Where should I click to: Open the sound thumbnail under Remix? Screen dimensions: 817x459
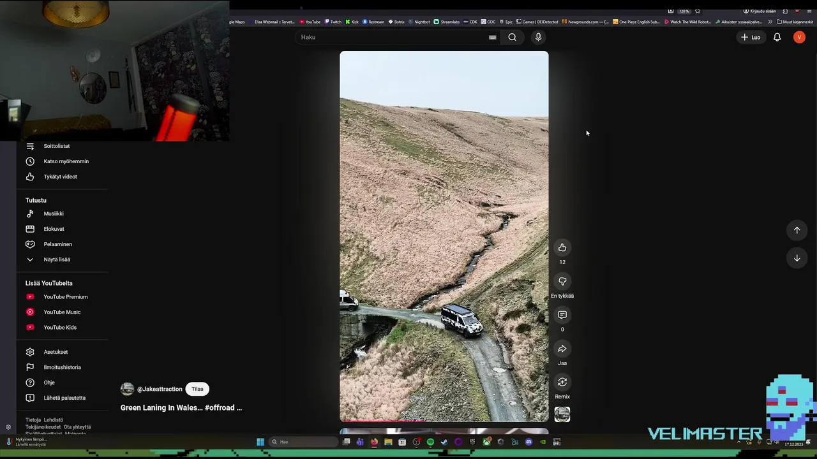click(x=562, y=414)
